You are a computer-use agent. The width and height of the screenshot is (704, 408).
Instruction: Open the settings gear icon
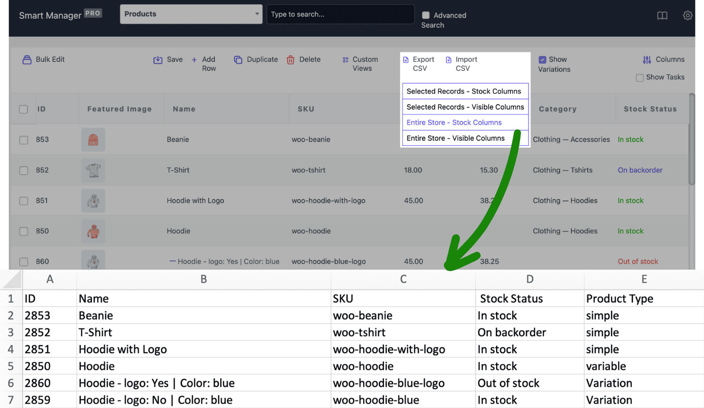688,16
